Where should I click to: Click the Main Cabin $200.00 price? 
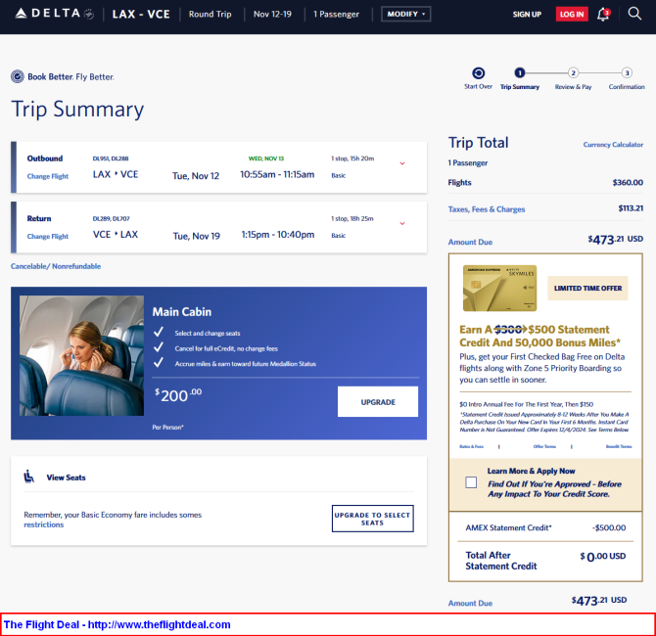tap(178, 395)
